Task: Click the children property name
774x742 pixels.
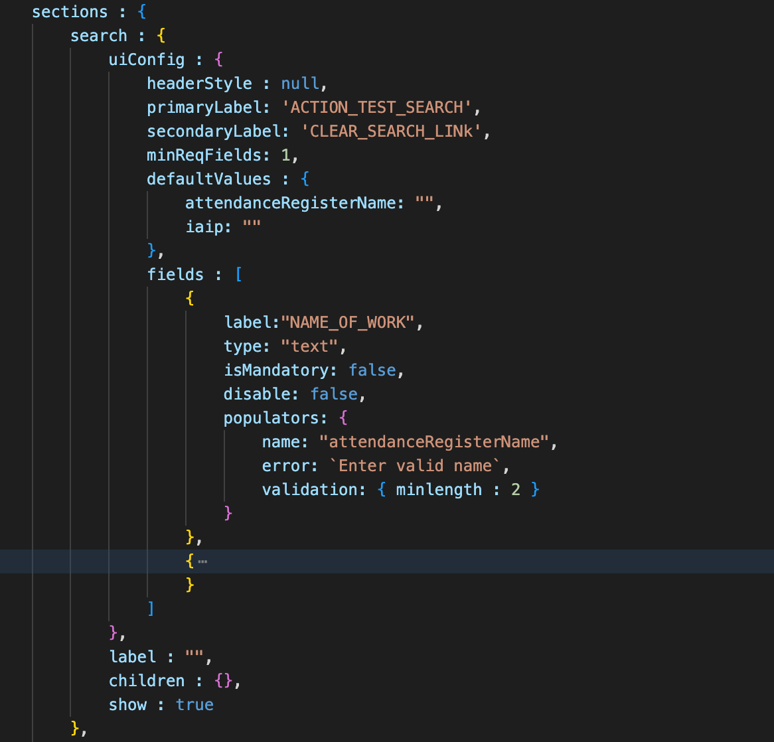Action: click(x=147, y=681)
